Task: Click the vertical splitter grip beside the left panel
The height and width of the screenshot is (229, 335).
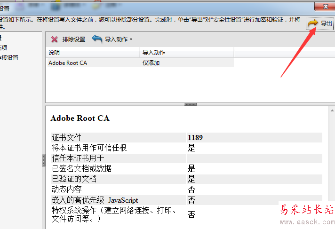Action: point(44,160)
